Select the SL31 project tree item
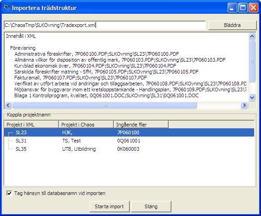 (21, 141)
